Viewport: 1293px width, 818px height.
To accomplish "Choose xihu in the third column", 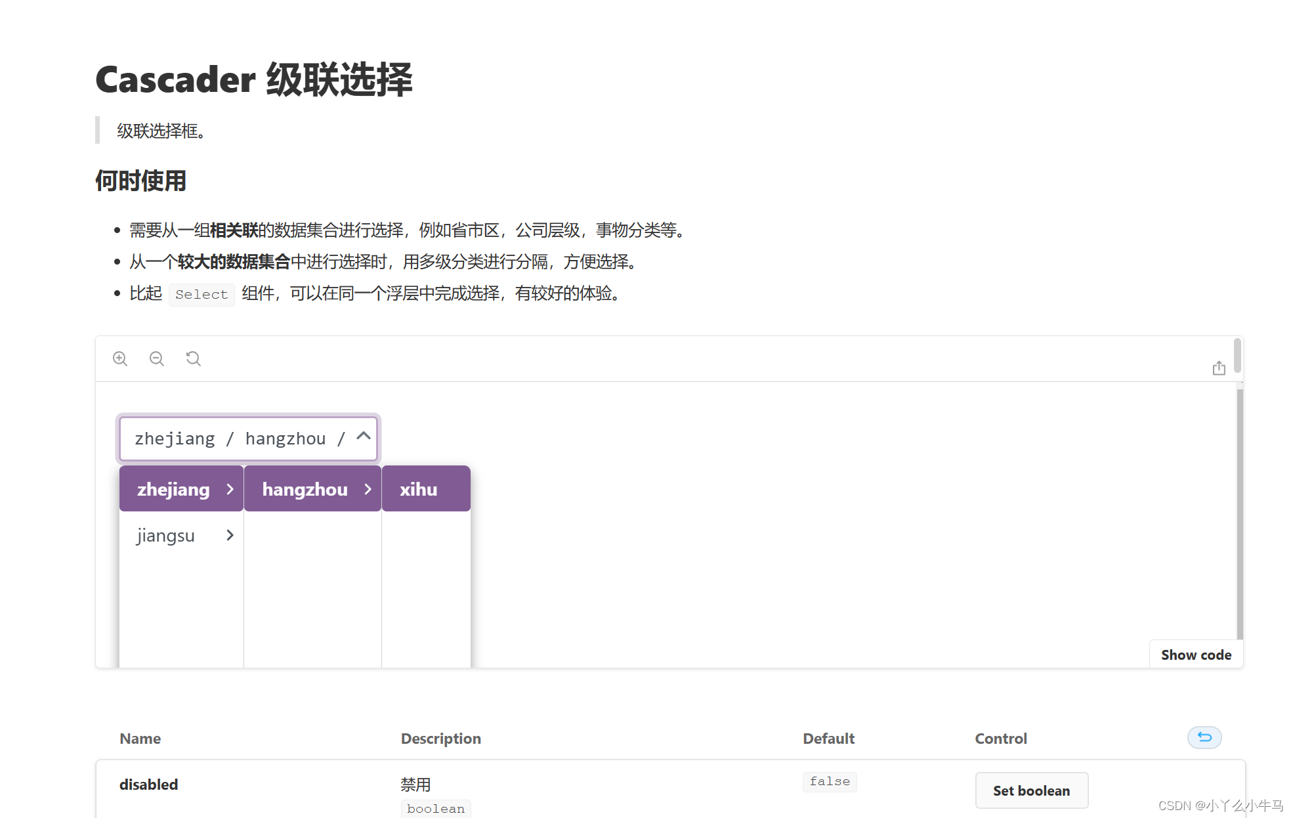I will [426, 489].
